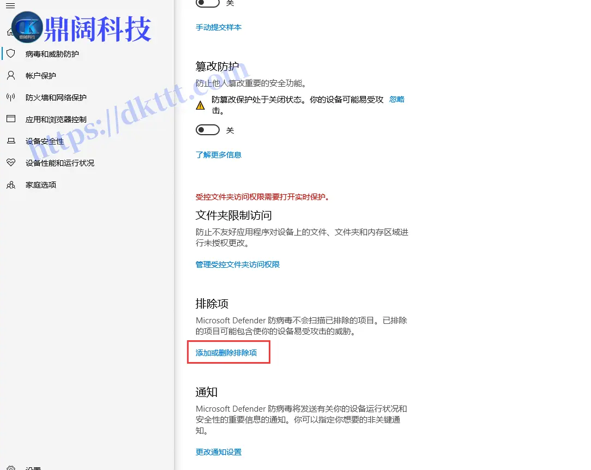Click 忽略 to dismiss tamper warning

pyautogui.click(x=397, y=99)
